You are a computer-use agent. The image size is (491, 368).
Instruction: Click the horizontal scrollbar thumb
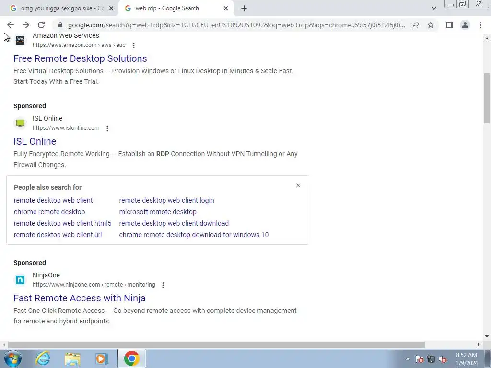coord(216,345)
